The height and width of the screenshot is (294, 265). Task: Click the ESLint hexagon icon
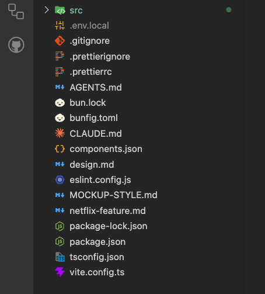(60, 179)
